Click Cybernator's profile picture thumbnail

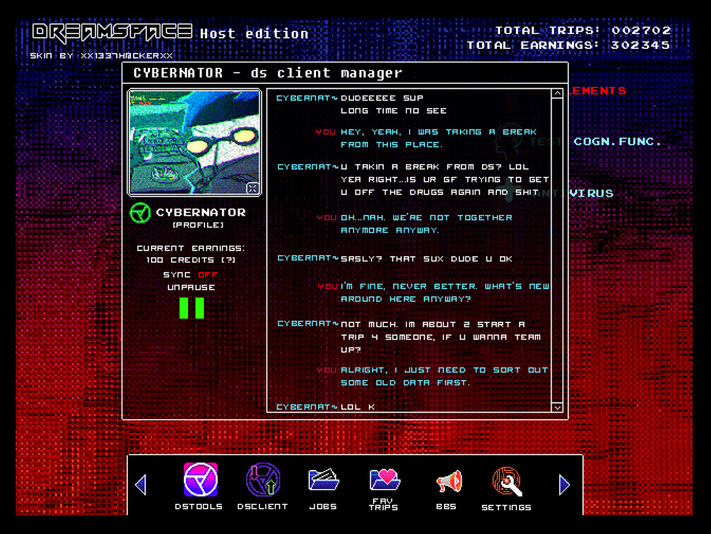(x=194, y=142)
